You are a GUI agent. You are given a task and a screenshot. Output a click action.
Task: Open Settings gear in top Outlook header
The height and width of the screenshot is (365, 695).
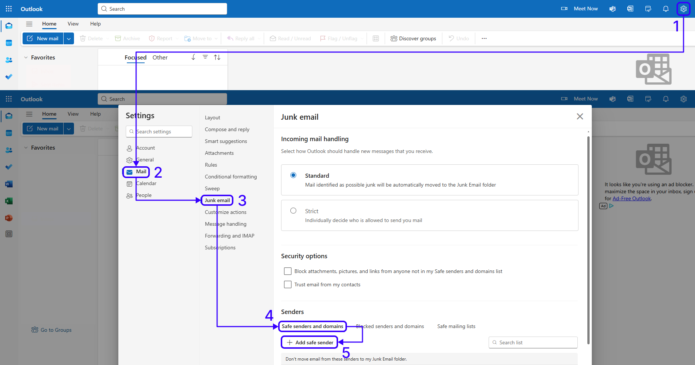pos(683,9)
